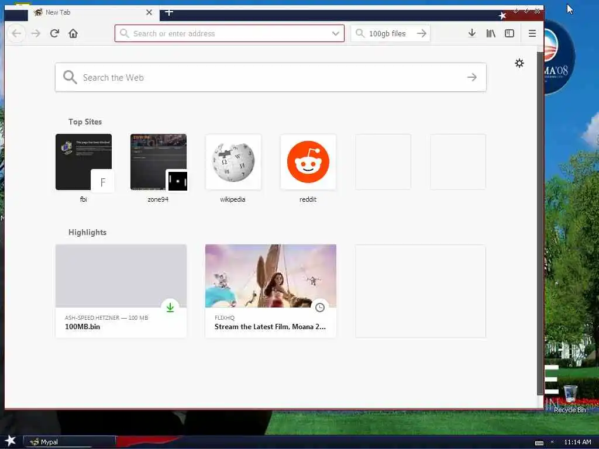Open the address bar history dropdown
This screenshot has height=449, width=599.
coord(335,33)
